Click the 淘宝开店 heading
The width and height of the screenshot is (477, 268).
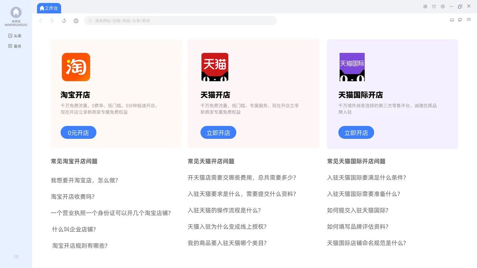[75, 95]
